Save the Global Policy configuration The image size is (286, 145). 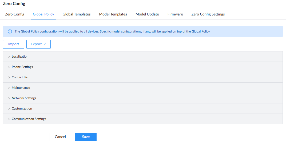86,137
